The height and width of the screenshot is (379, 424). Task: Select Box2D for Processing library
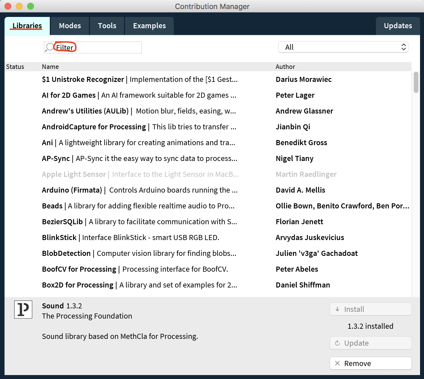tap(208, 285)
